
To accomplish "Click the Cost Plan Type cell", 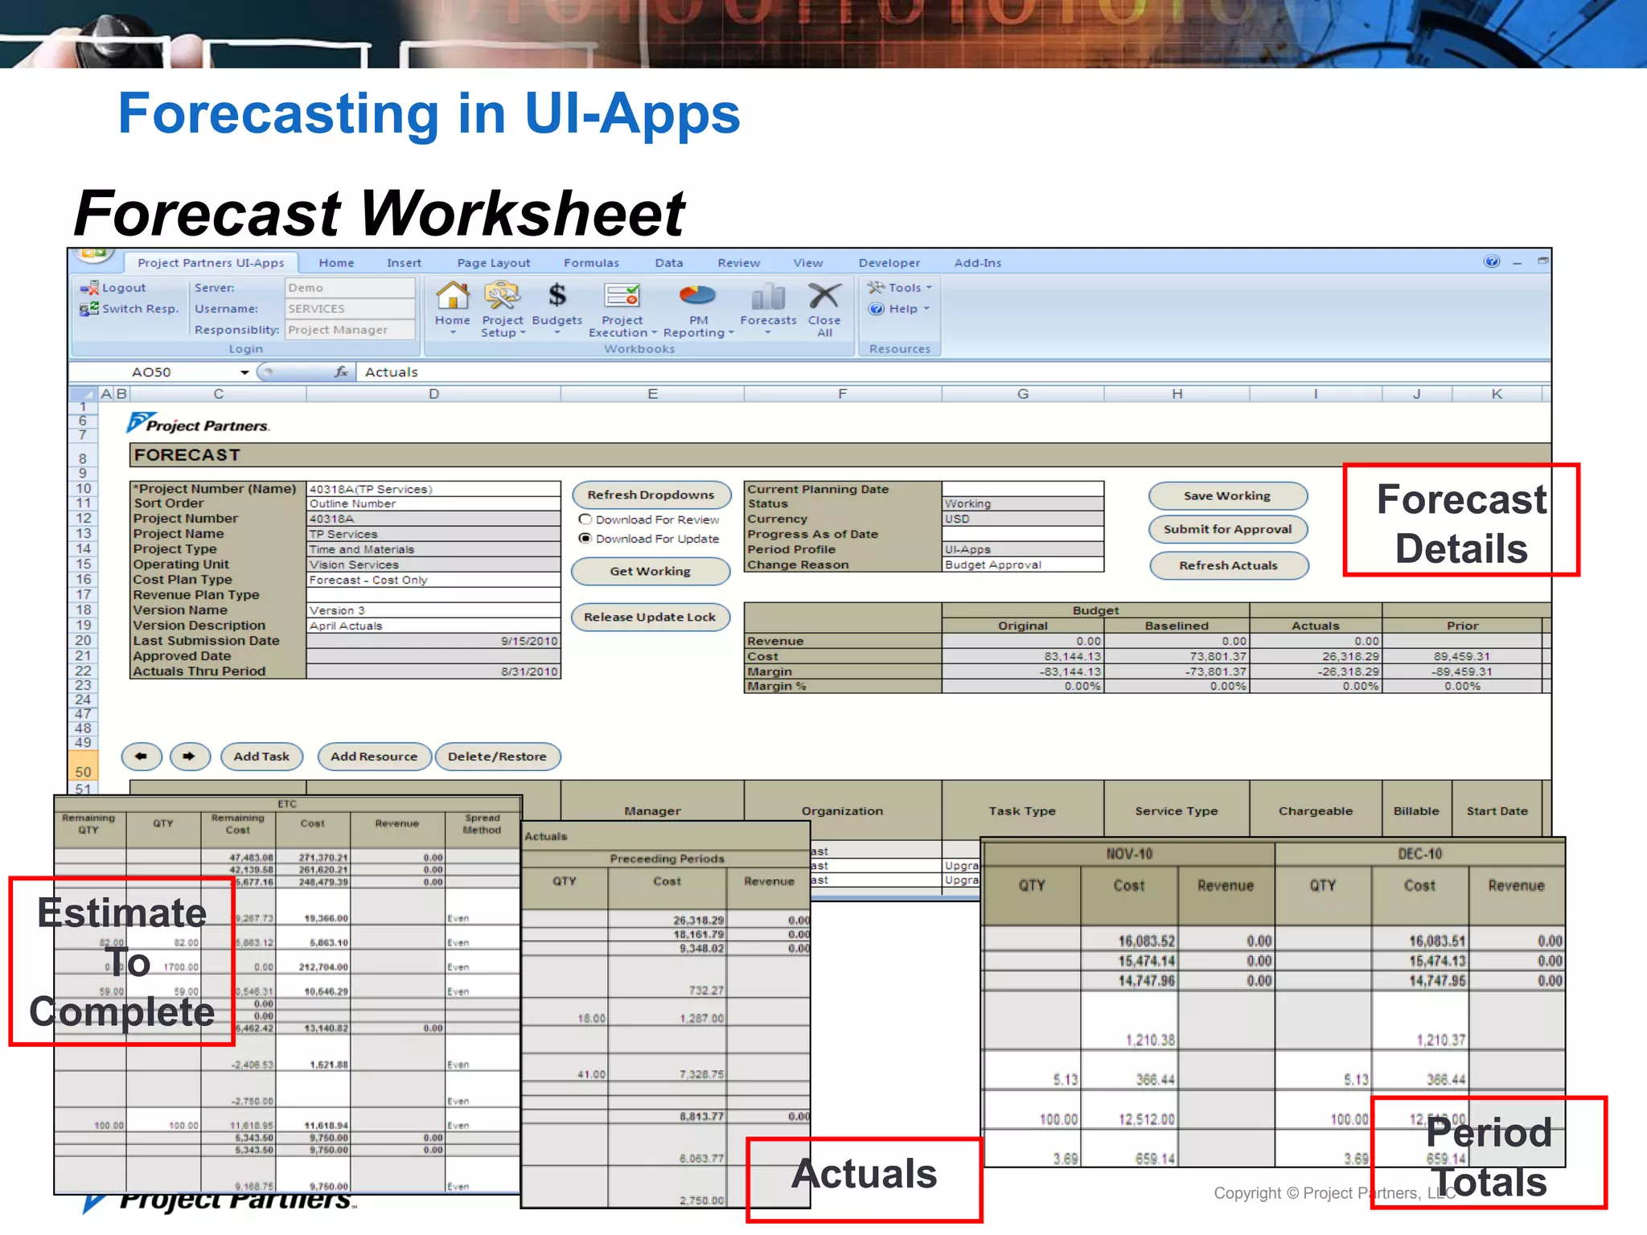I will [433, 580].
